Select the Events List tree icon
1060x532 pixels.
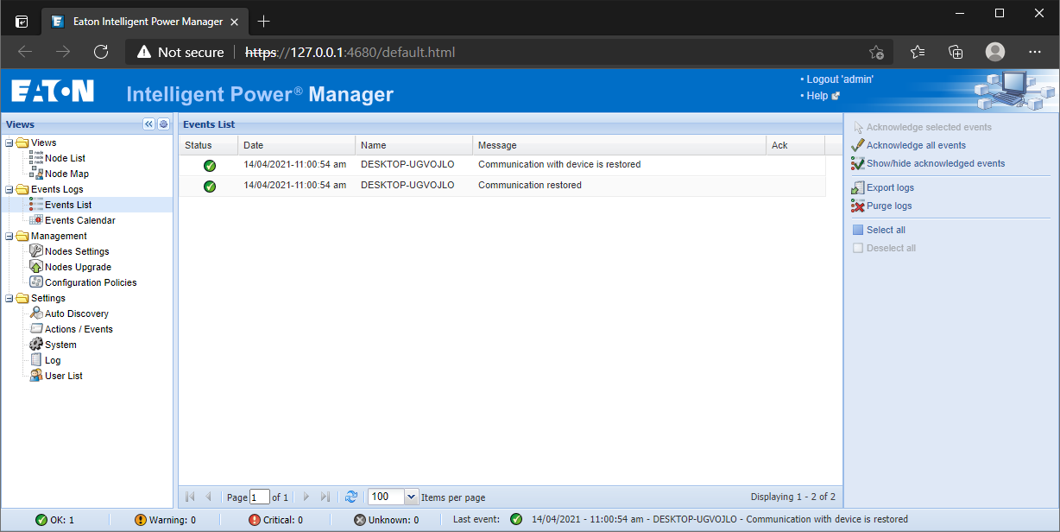click(36, 205)
